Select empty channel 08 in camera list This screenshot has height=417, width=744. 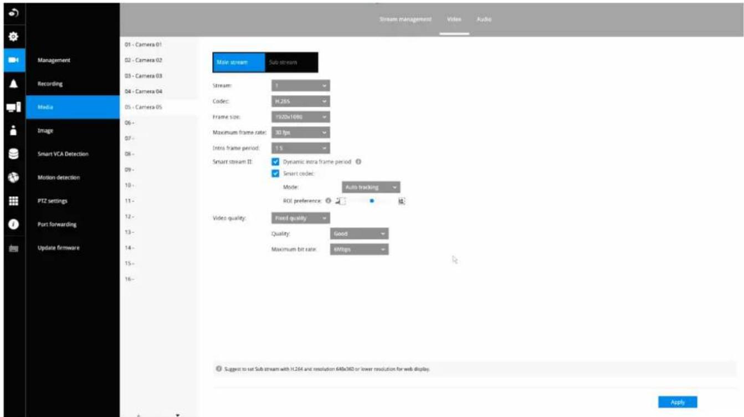point(159,154)
